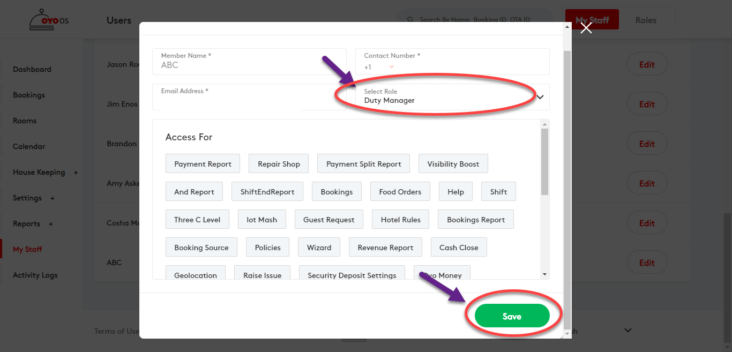
Task: Open Rooms in the sidebar
Action: [x=25, y=121]
